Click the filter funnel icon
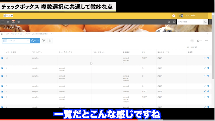Viewport: 215px width, 121px height. point(44,41)
